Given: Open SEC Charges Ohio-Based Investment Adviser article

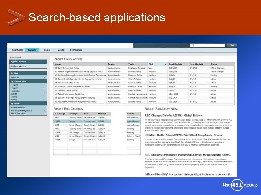Looking at the screenshot, I should click(x=188, y=155).
